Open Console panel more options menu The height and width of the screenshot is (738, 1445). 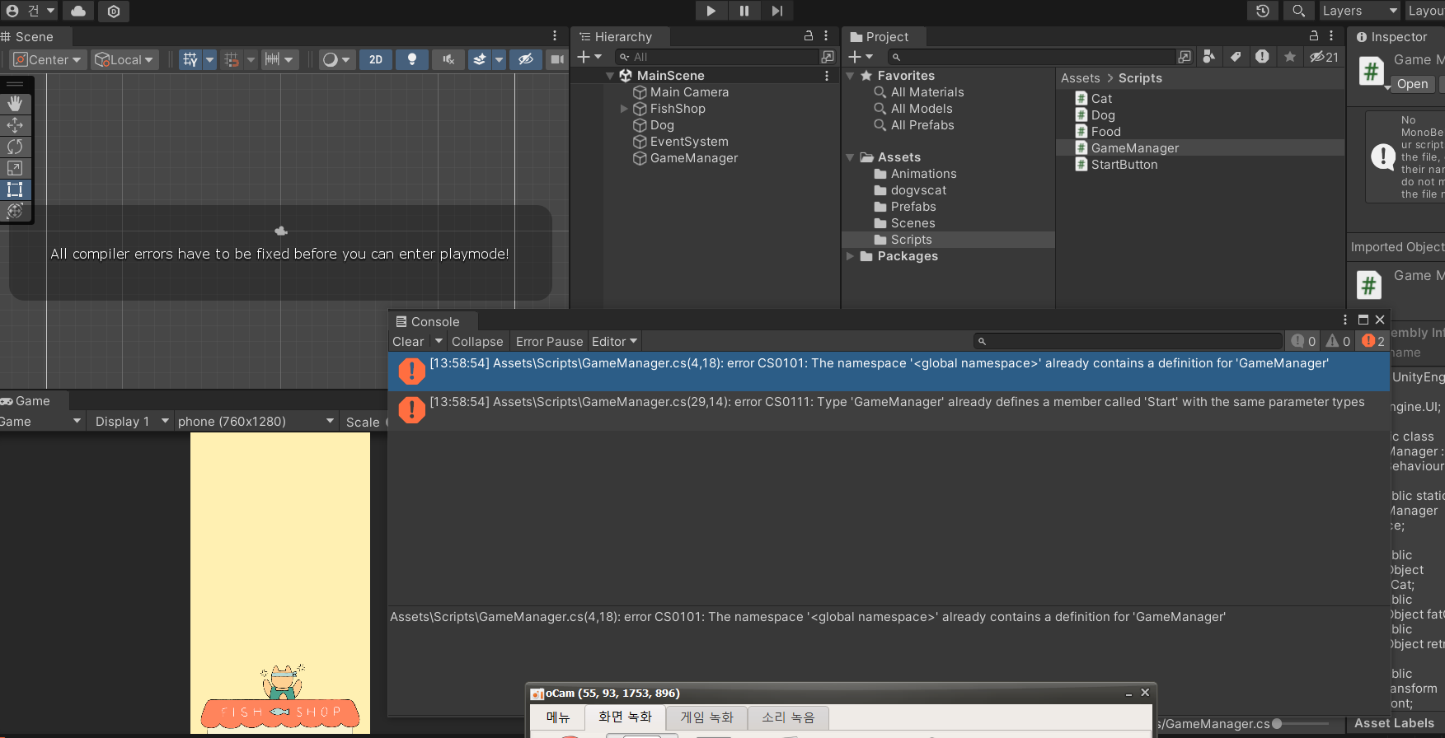1345,320
